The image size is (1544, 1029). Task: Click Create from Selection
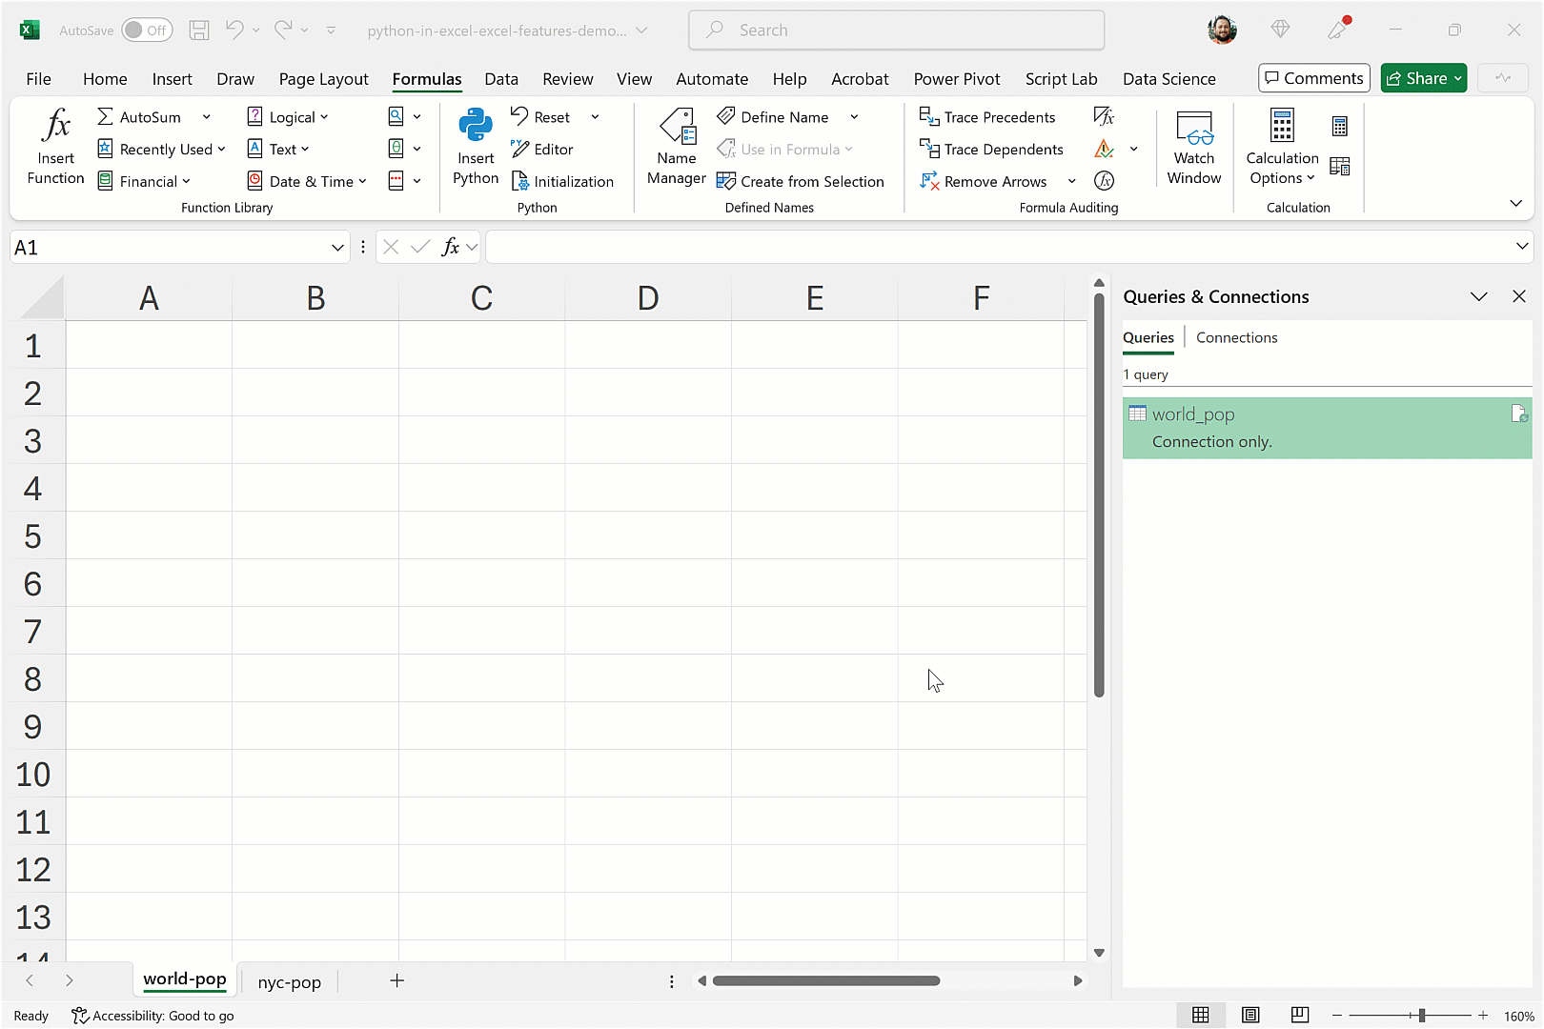point(801,181)
